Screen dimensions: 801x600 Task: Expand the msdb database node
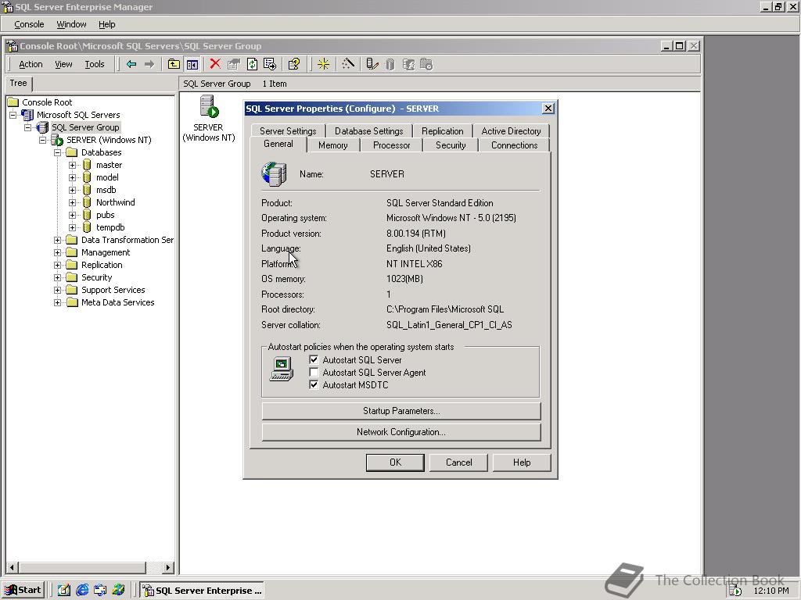[73, 190]
